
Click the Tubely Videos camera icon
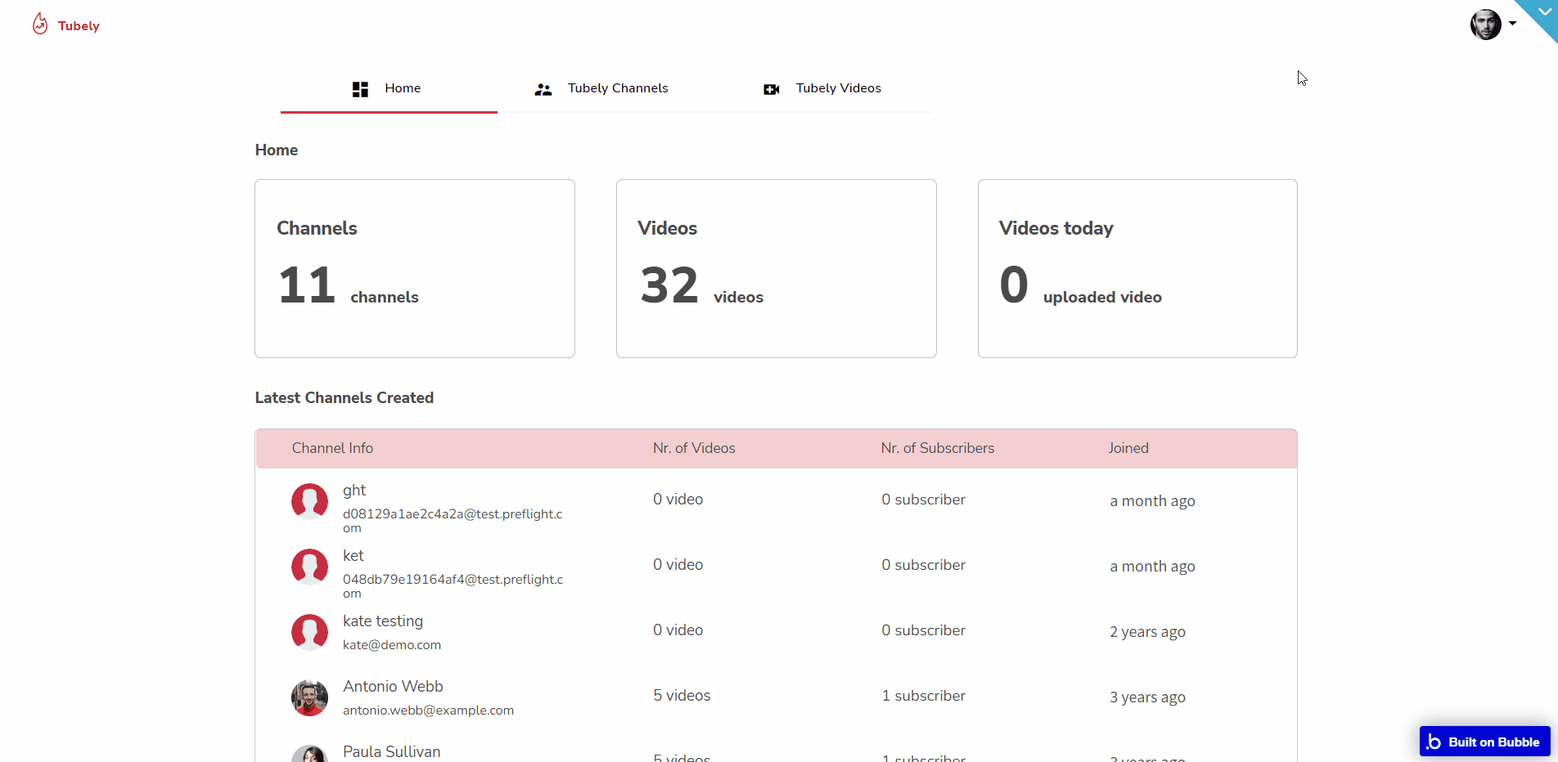click(x=772, y=90)
